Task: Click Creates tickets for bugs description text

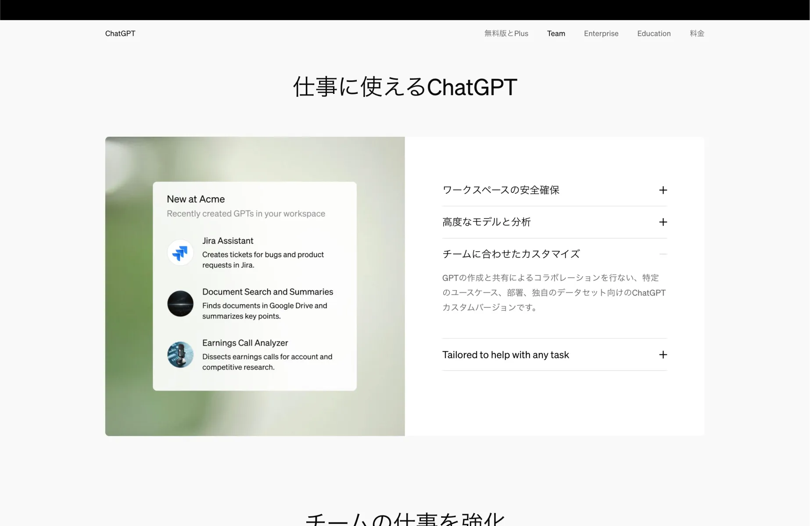Action: (263, 260)
